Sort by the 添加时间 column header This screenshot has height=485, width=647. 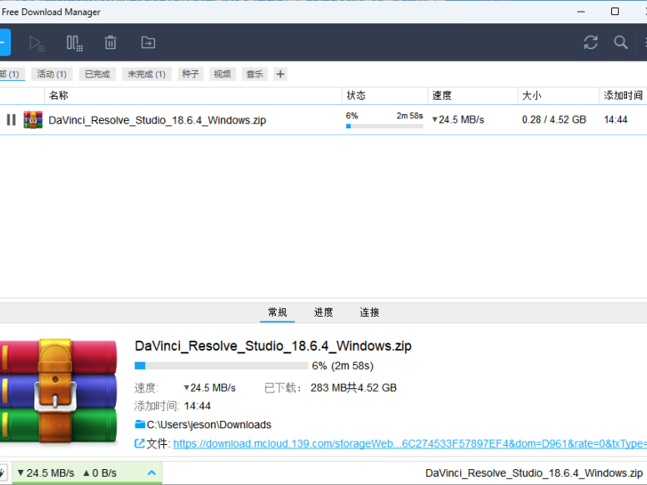[623, 96]
